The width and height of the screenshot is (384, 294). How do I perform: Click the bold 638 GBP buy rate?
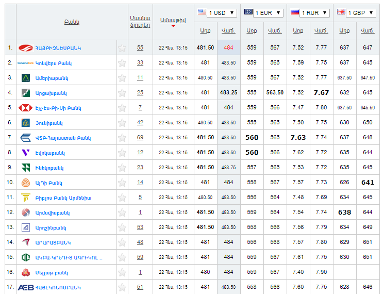coord(345,212)
